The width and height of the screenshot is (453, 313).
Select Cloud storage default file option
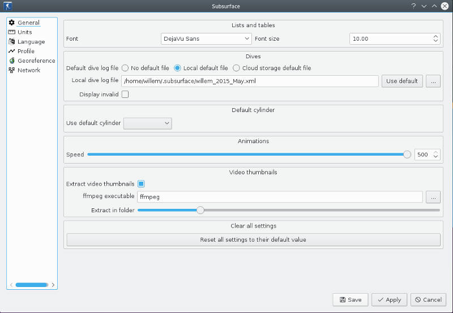click(x=237, y=68)
